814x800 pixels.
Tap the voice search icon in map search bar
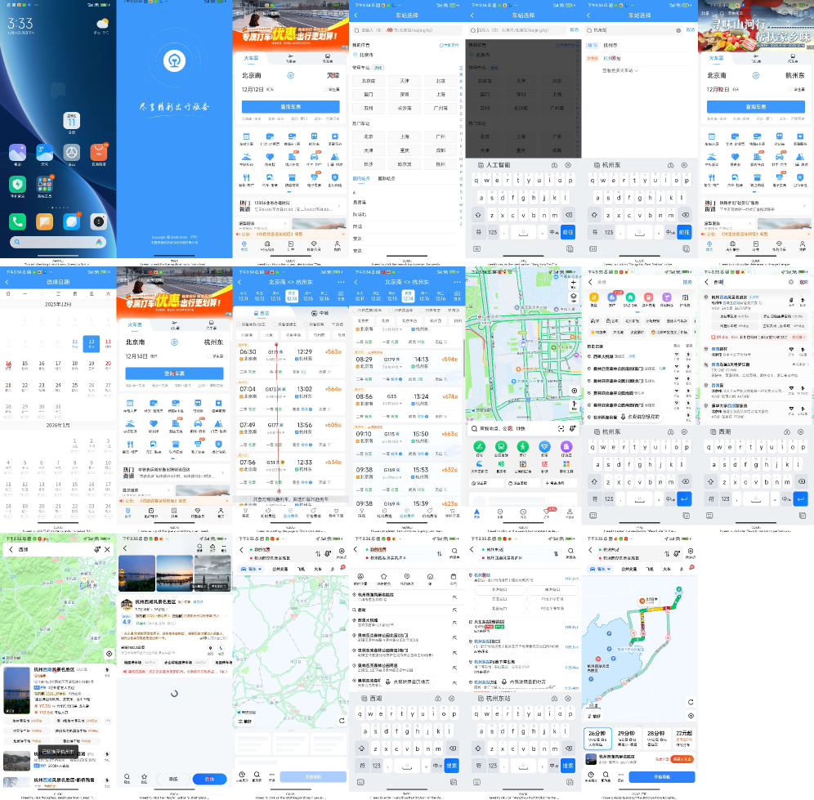point(572,428)
